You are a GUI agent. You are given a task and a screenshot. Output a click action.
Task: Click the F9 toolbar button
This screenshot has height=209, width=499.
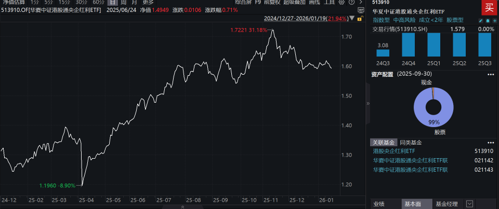click(258, 2)
